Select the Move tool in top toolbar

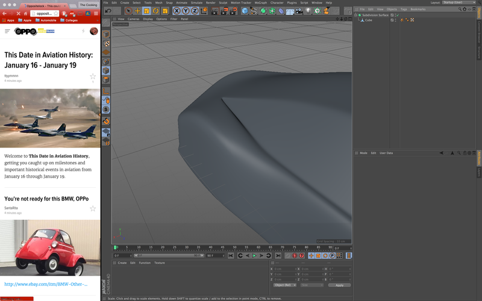pyautogui.click(x=137, y=11)
